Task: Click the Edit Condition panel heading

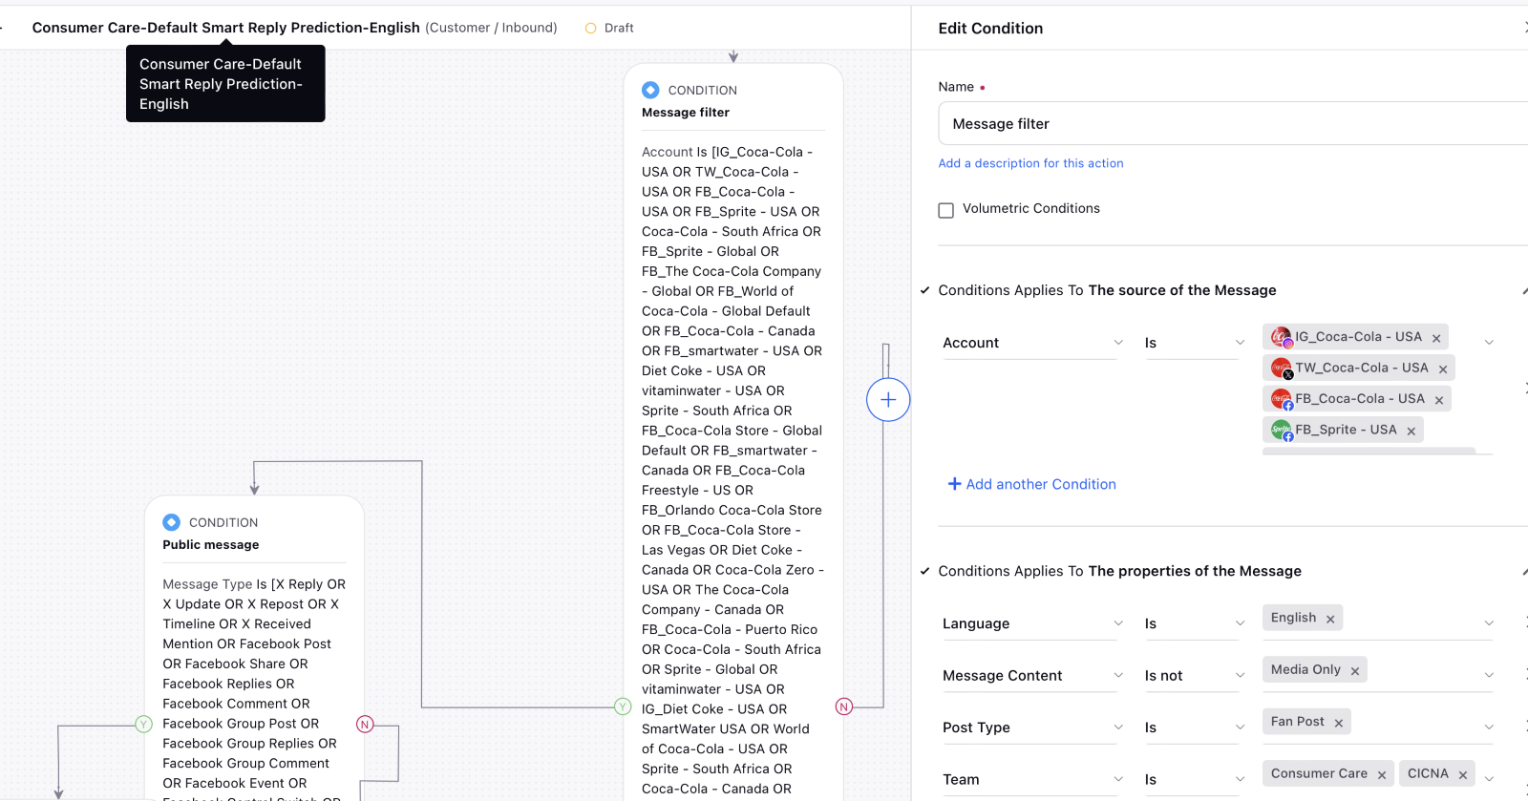Action: [990, 29]
